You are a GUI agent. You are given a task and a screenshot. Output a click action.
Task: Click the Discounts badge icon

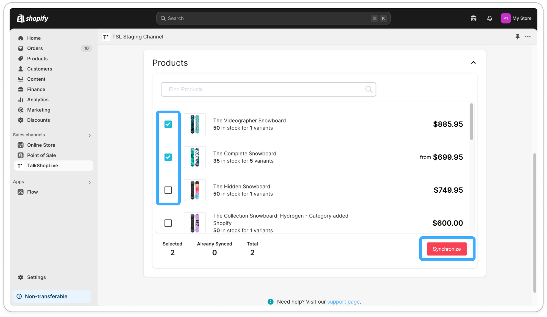[x=21, y=120]
